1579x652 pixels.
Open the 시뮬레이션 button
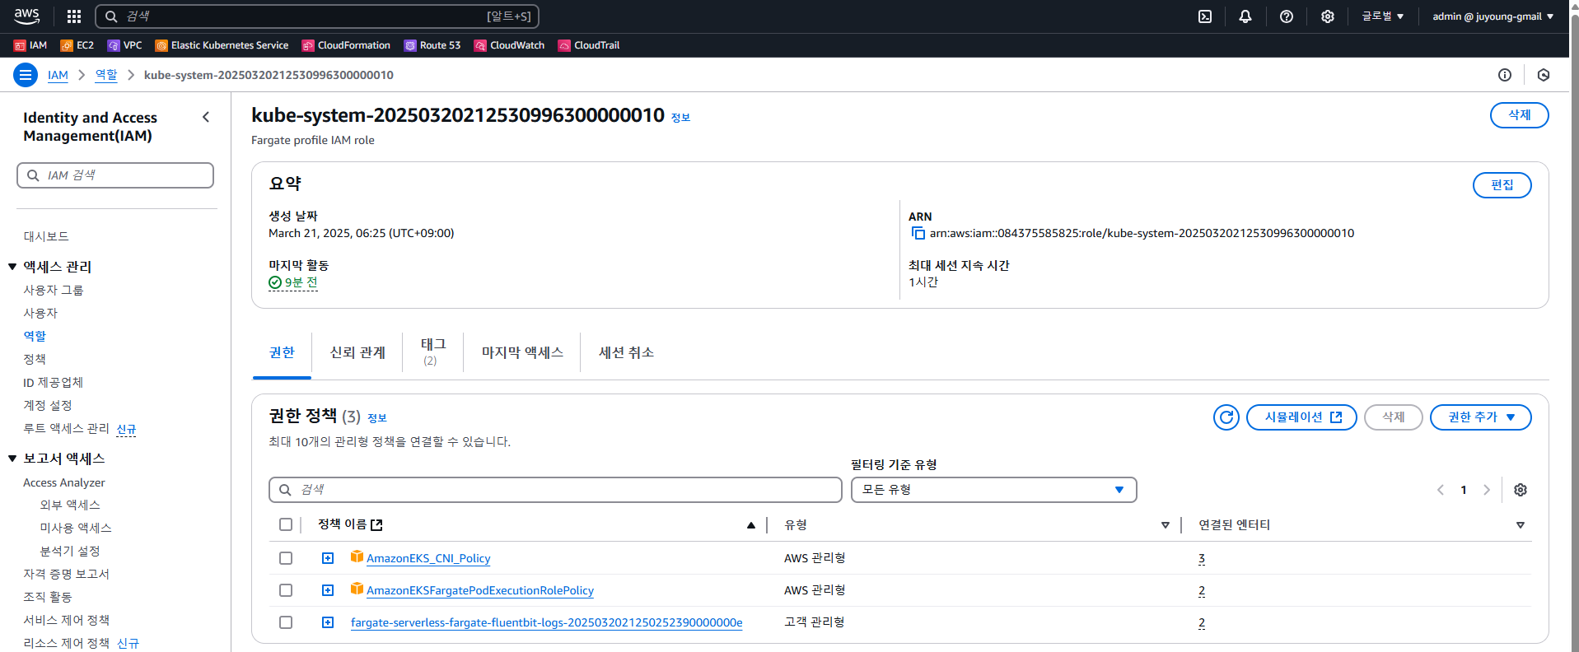[x=1301, y=417]
